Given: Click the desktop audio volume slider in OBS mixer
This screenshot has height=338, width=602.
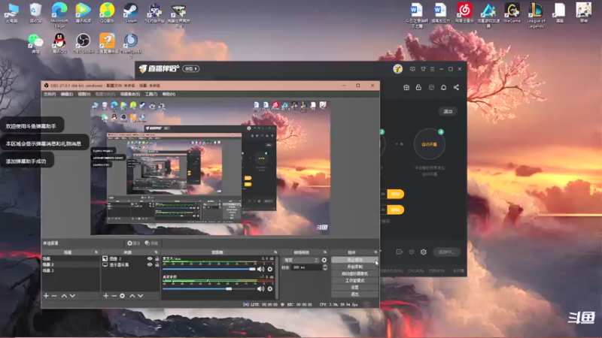Looking at the screenshot, I should point(209,288).
